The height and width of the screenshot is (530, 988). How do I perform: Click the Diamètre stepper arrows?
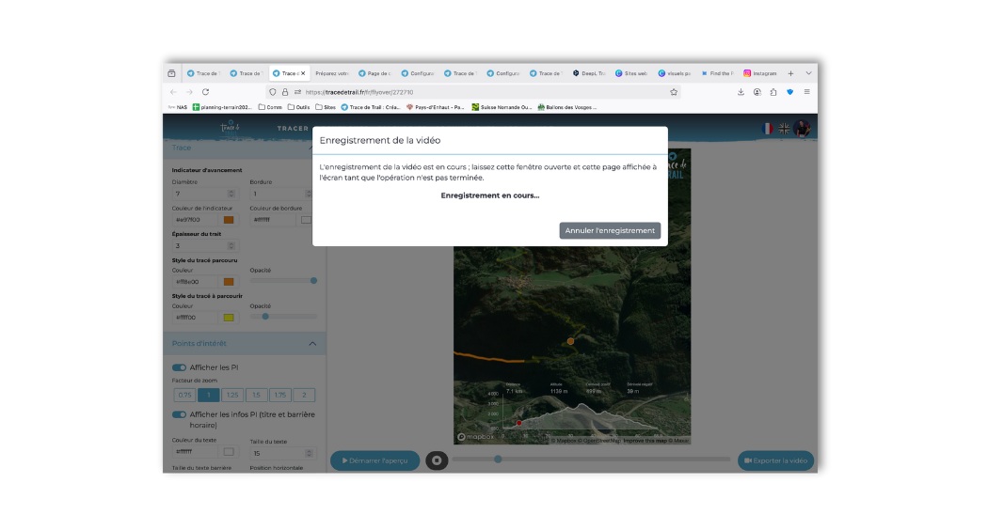232,194
